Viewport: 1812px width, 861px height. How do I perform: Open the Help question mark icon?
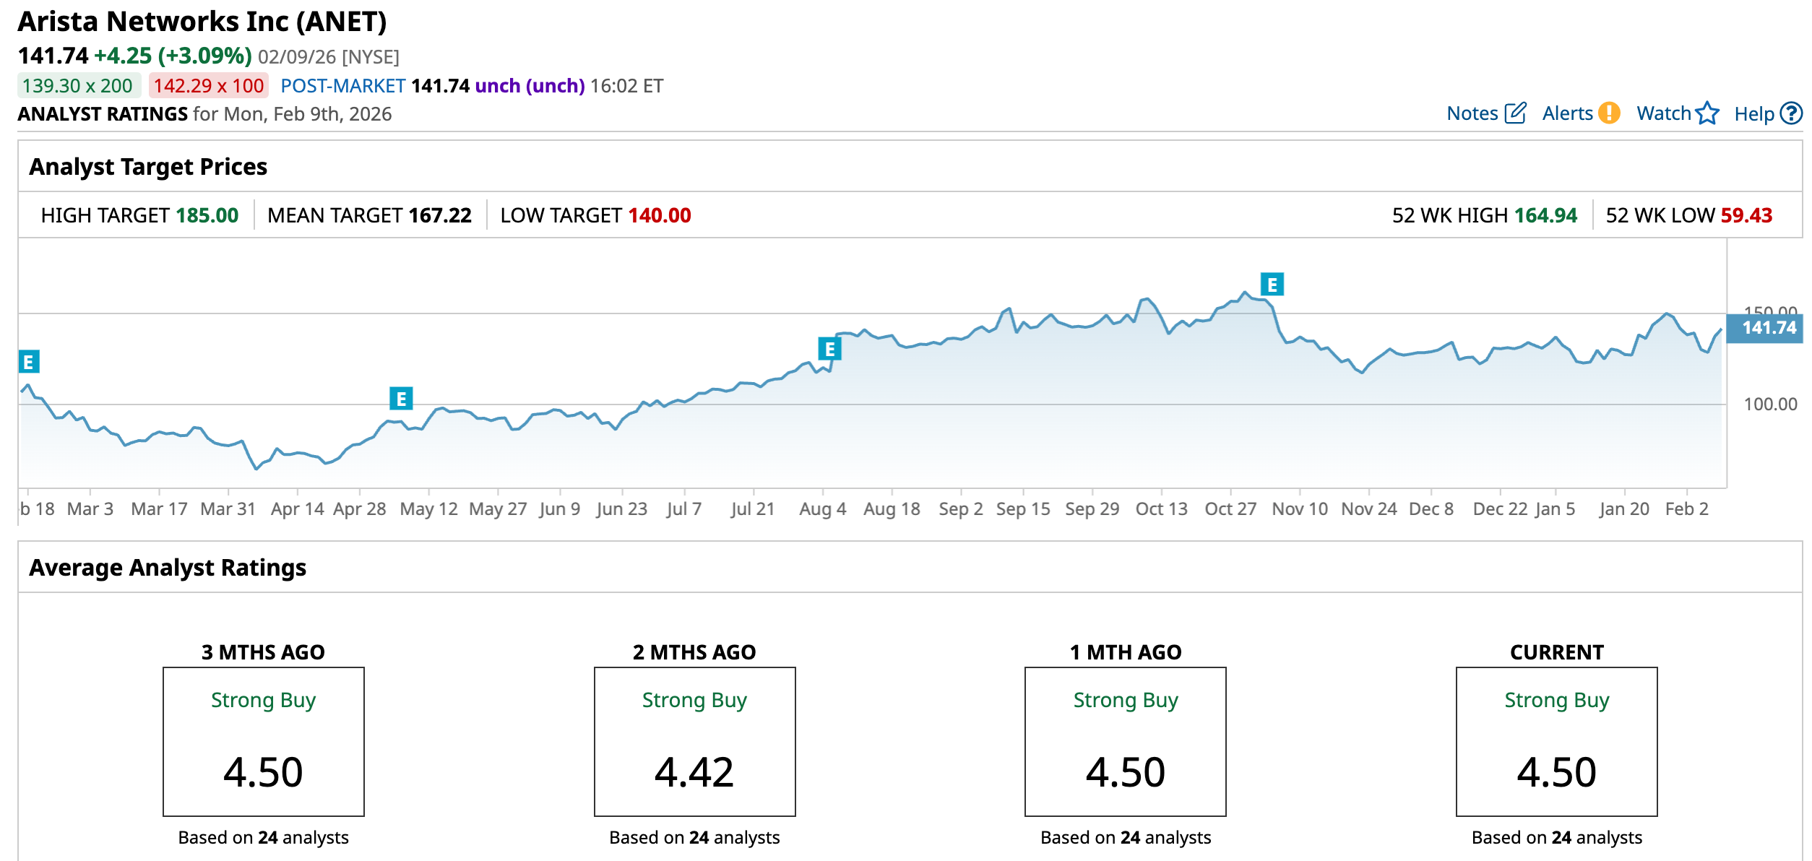pyautogui.click(x=1791, y=113)
